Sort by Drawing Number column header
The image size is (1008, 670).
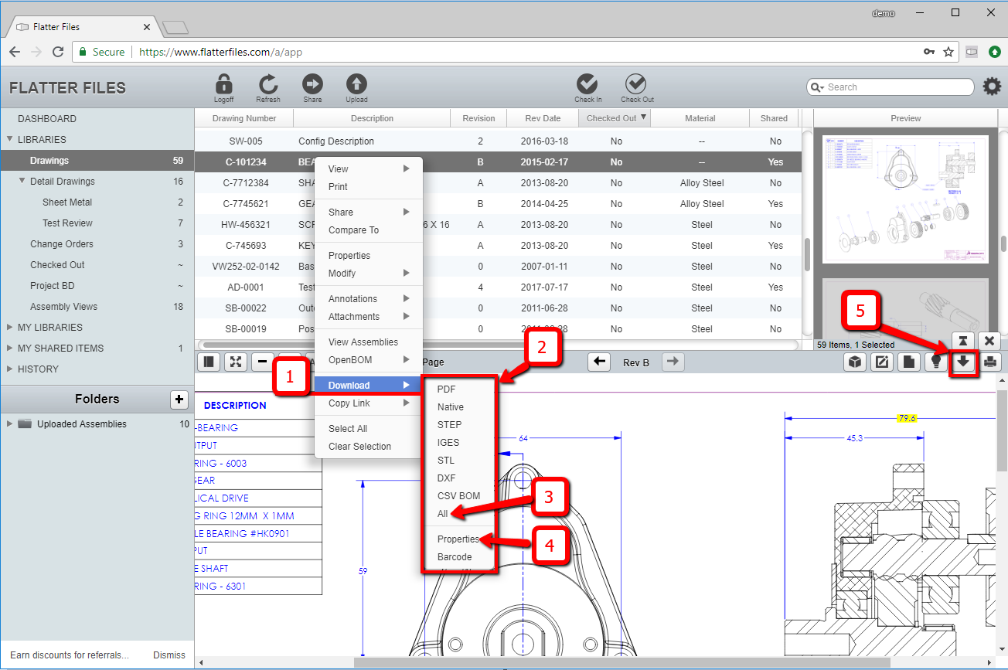[244, 118]
